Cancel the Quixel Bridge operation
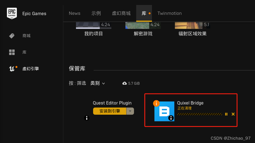 [233, 114]
